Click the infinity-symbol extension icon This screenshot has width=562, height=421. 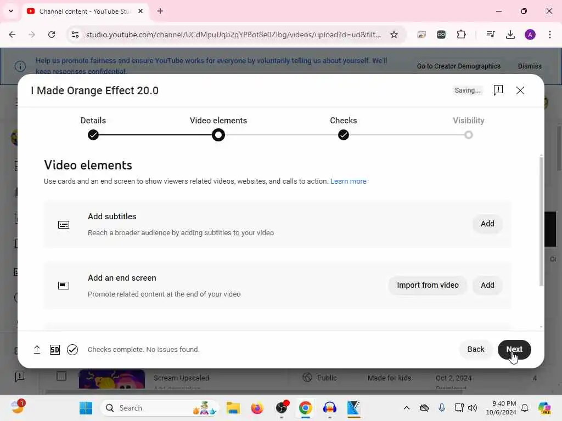point(441,35)
